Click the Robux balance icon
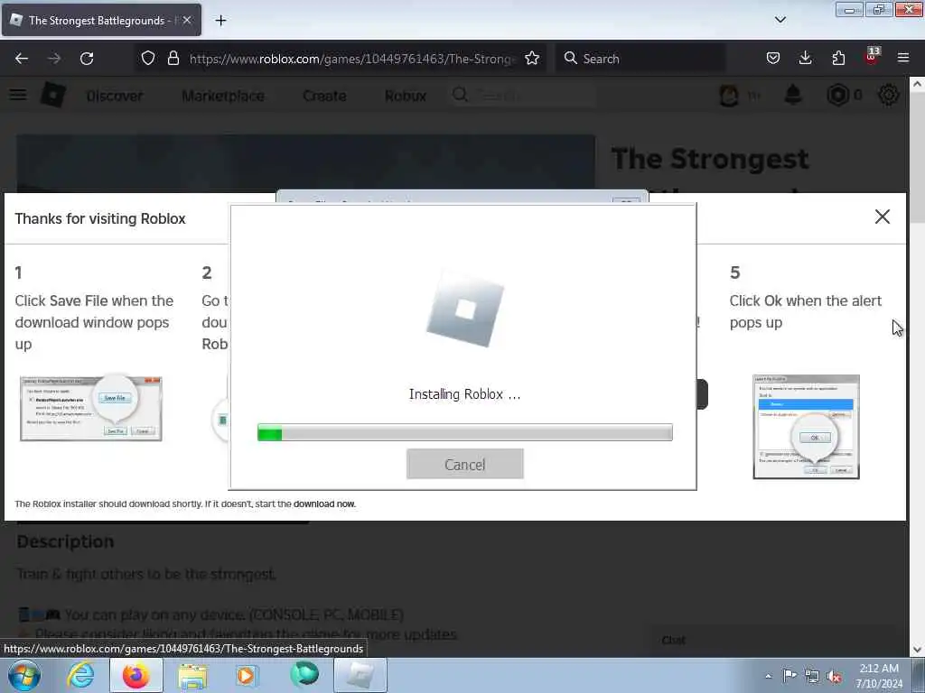Image resolution: width=925 pixels, height=693 pixels. coord(837,95)
